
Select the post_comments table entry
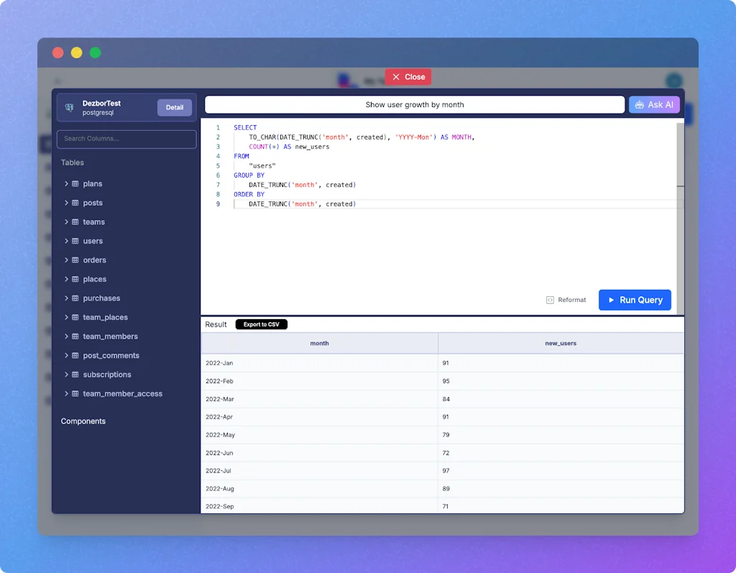(111, 355)
